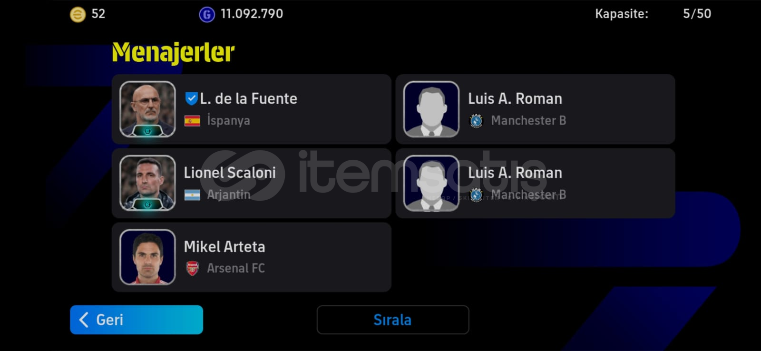Click first Manchester B club badge
Image resolution: width=761 pixels, height=351 pixels.
tap(476, 121)
